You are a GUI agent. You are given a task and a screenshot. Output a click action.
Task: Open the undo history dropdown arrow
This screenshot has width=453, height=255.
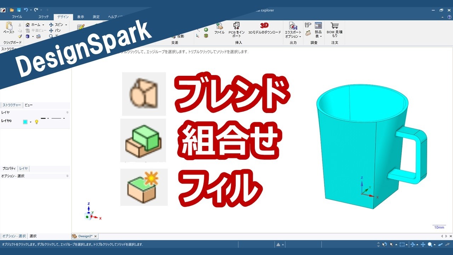[x=31, y=10]
